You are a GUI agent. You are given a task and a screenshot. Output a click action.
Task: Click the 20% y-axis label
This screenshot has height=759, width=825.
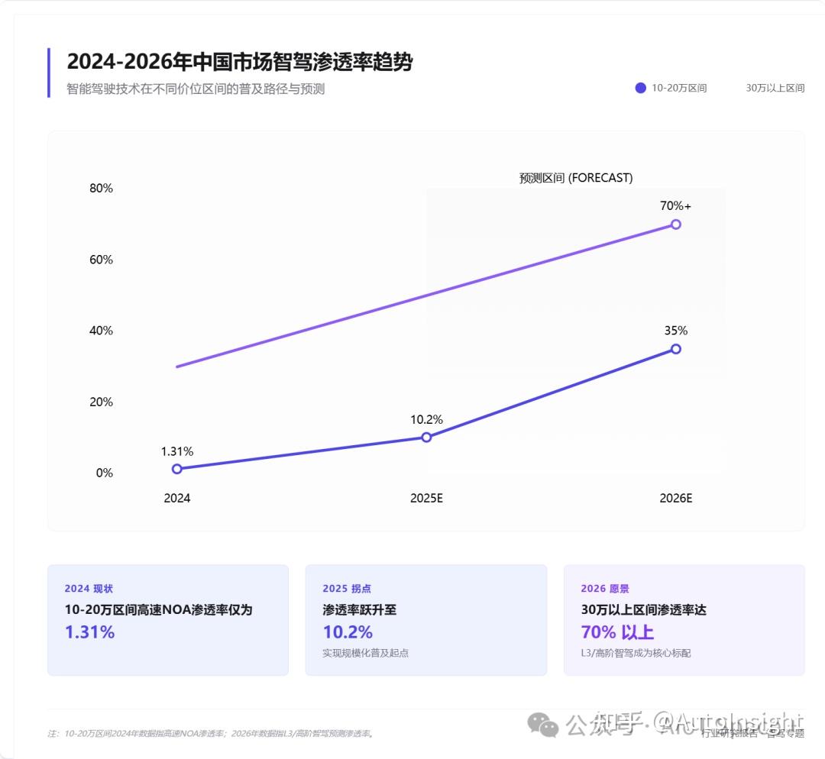click(x=101, y=402)
